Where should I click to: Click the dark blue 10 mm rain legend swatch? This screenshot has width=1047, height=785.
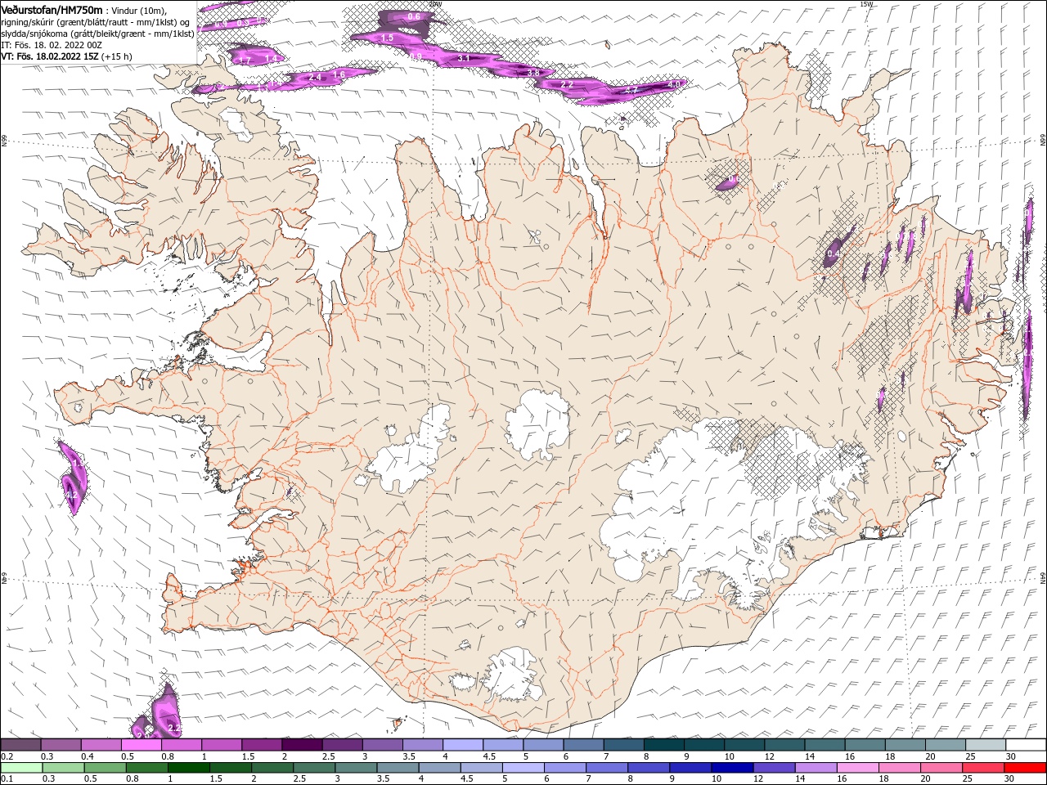(730, 768)
